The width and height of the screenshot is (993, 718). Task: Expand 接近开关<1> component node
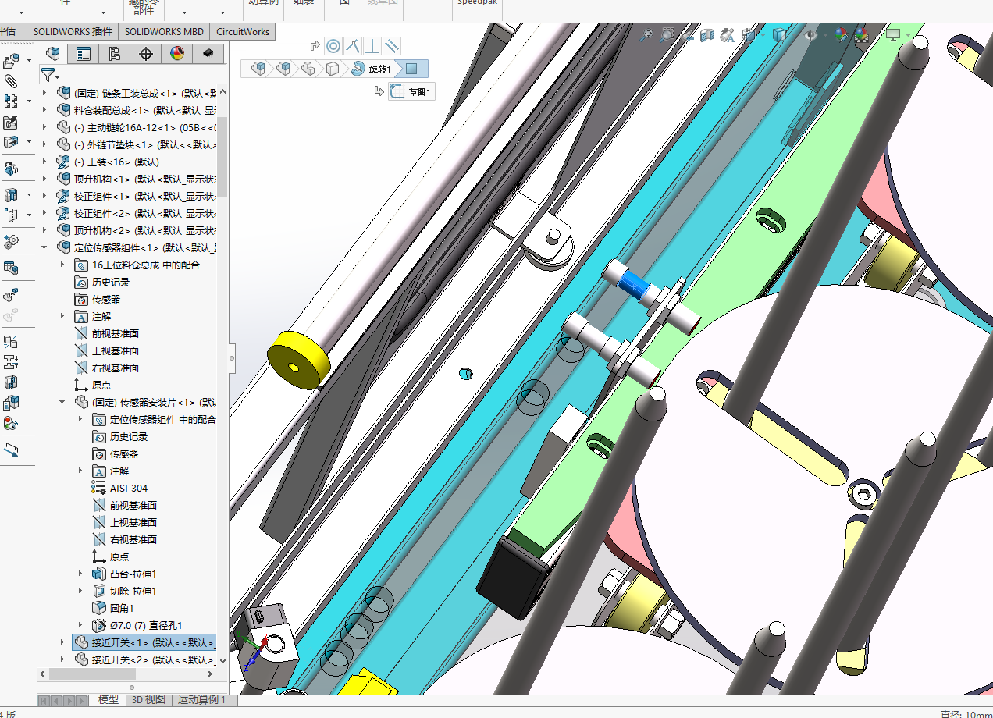[62, 642]
